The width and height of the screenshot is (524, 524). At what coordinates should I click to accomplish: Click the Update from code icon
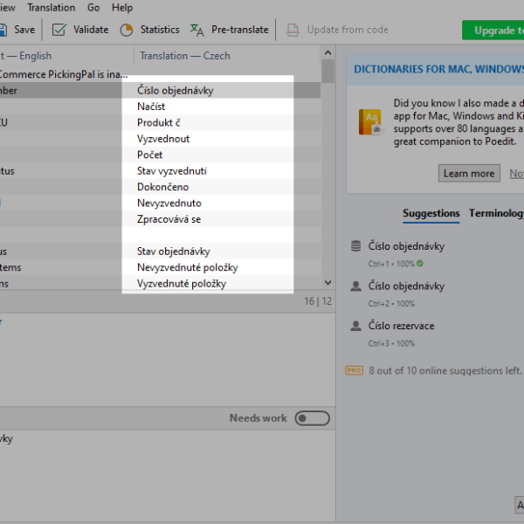point(293,30)
